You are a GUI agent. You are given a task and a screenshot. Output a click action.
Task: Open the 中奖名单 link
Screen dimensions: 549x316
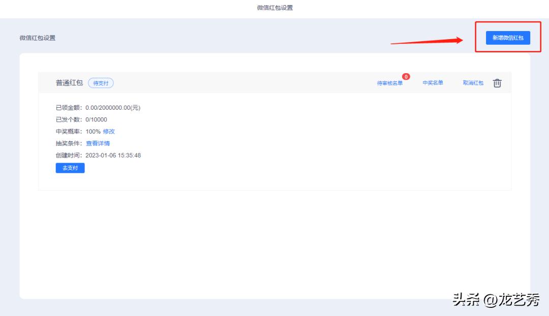433,83
